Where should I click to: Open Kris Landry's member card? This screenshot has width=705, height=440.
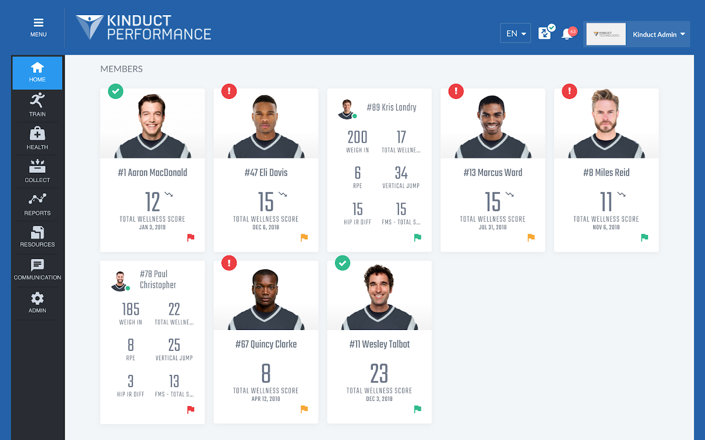pos(379,169)
